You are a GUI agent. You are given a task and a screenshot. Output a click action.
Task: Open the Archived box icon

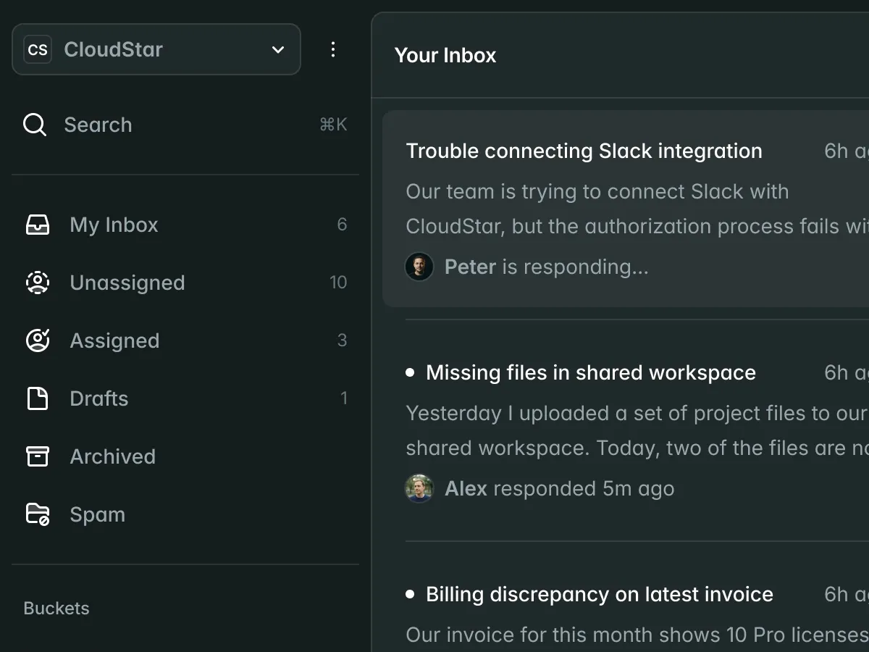[38, 456]
